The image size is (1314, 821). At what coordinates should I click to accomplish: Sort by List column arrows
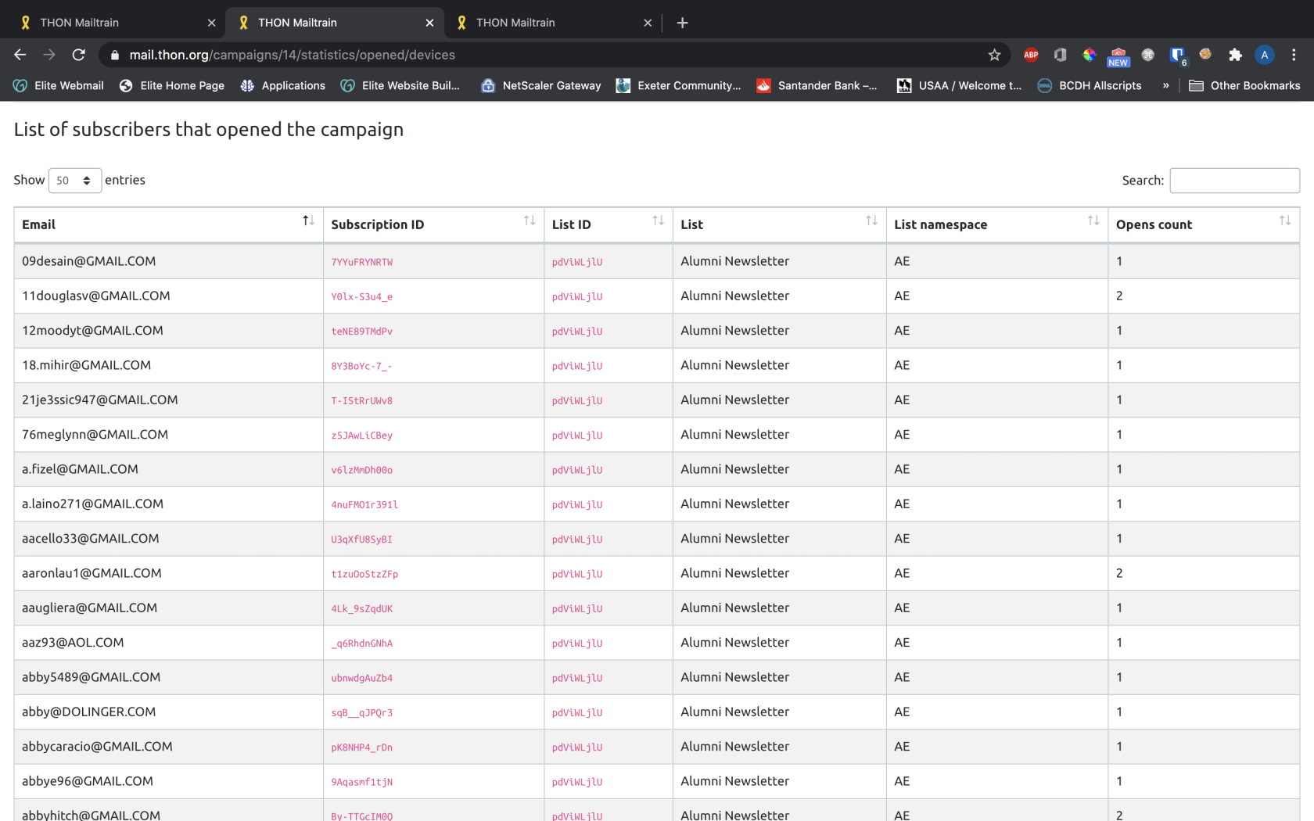click(x=871, y=221)
